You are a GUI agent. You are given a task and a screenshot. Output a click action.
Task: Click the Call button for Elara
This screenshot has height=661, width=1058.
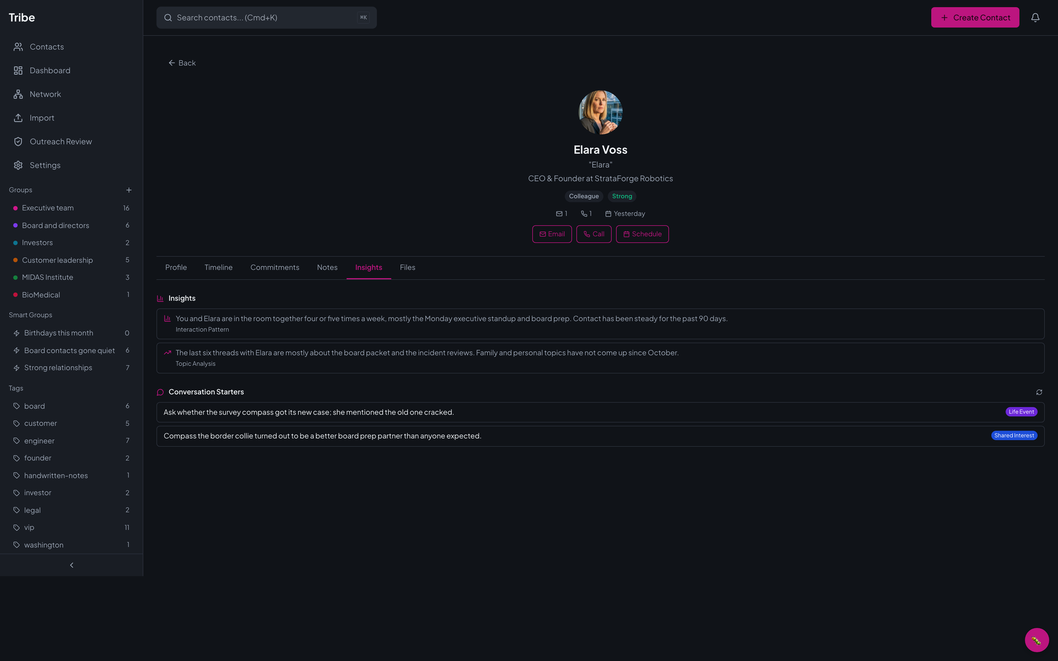tap(594, 234)
